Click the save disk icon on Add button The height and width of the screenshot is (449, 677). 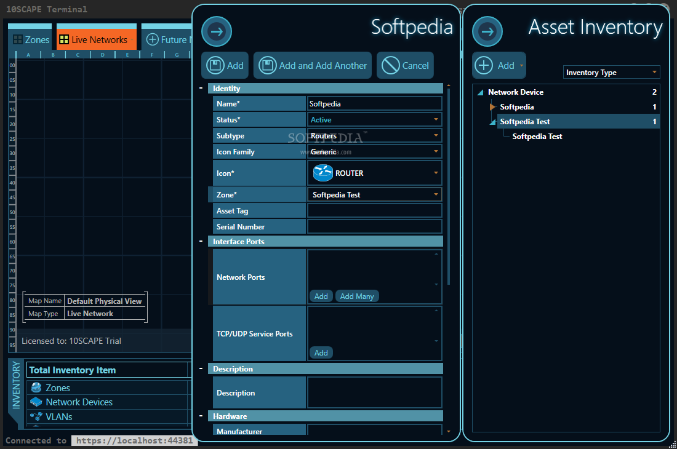pos(215,66)
